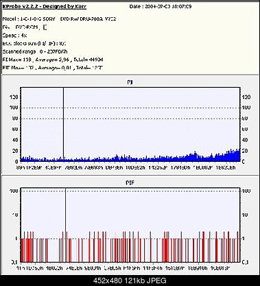Viewport: 260px width, 286px height.
Task: Select the vertical black marker in PI chart
Action: click(x=63, y=124)
